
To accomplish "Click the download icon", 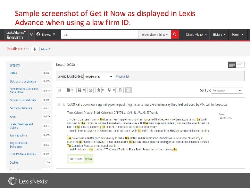I will tap(98, 90).
